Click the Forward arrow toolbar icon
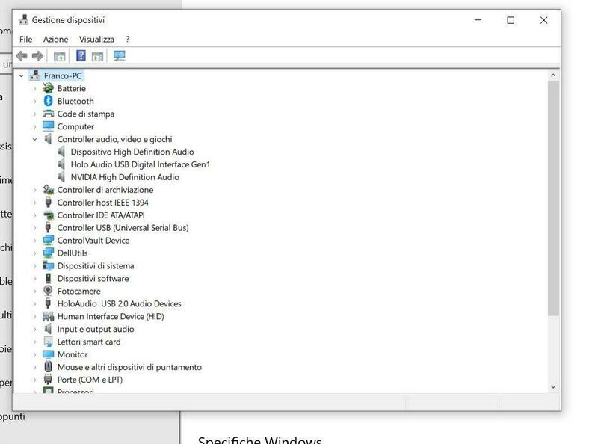Screen dimensions: 598x444 pos(37,56)
